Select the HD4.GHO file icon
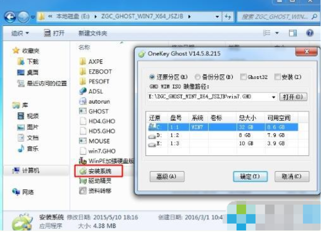Viewport: 323px width, 233px height. [x=83, y=121]
